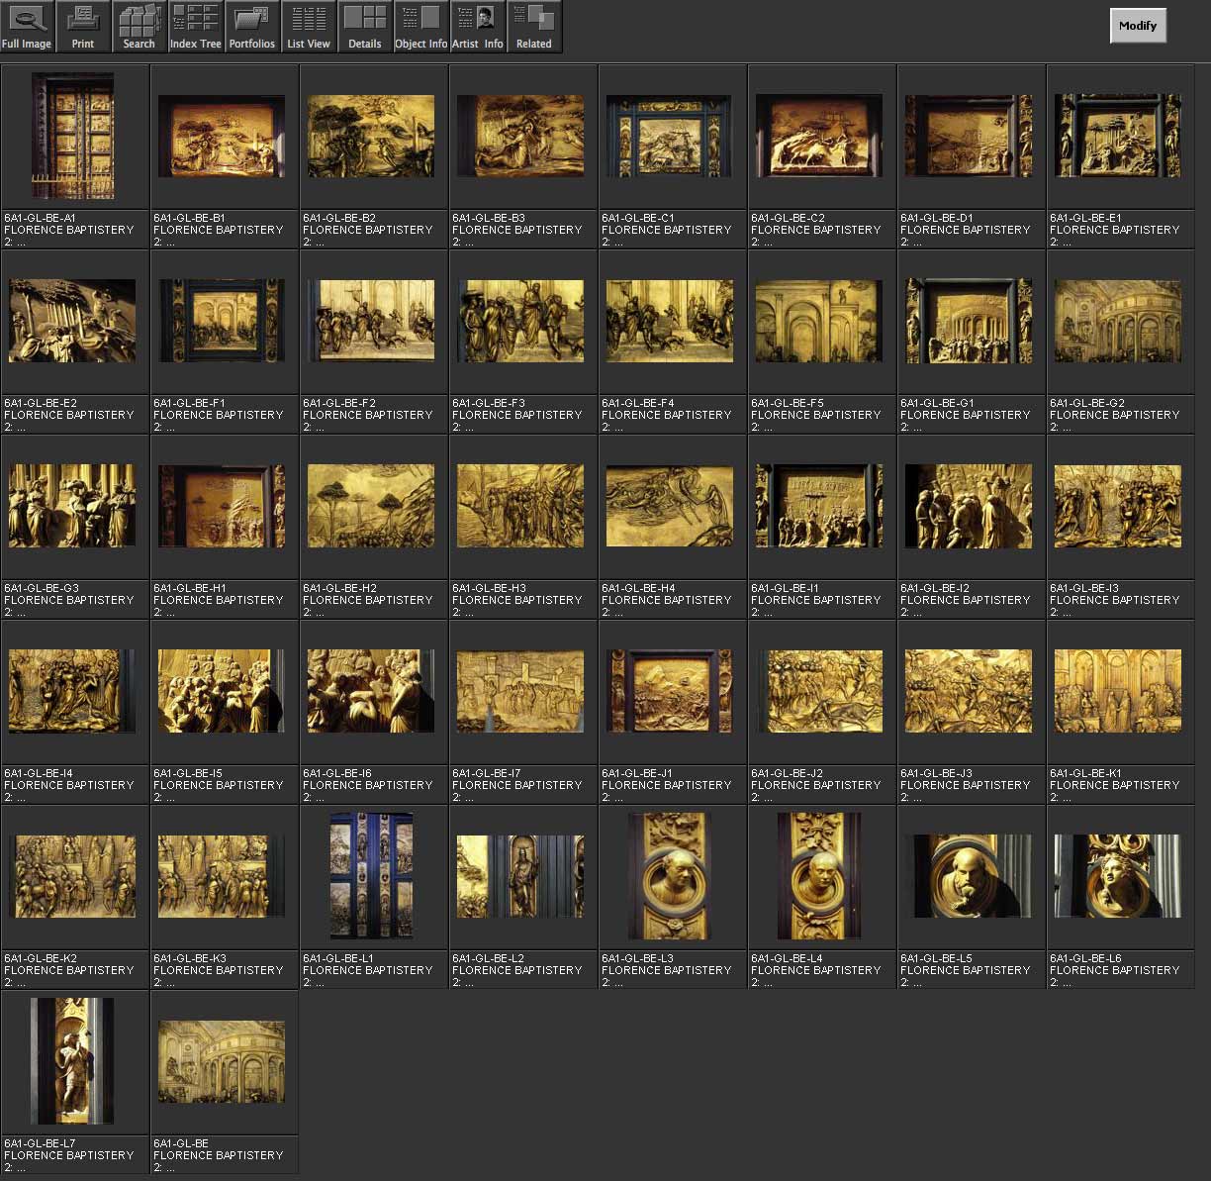This screenshot has height=1181, width=1211.
Task: Select thumbnail 6A1-GL-BE-K3
Action: point(222,876)
